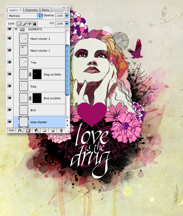183x216 pixels.
Task: Click the Link layers chain icon
Action: (11, 130)
